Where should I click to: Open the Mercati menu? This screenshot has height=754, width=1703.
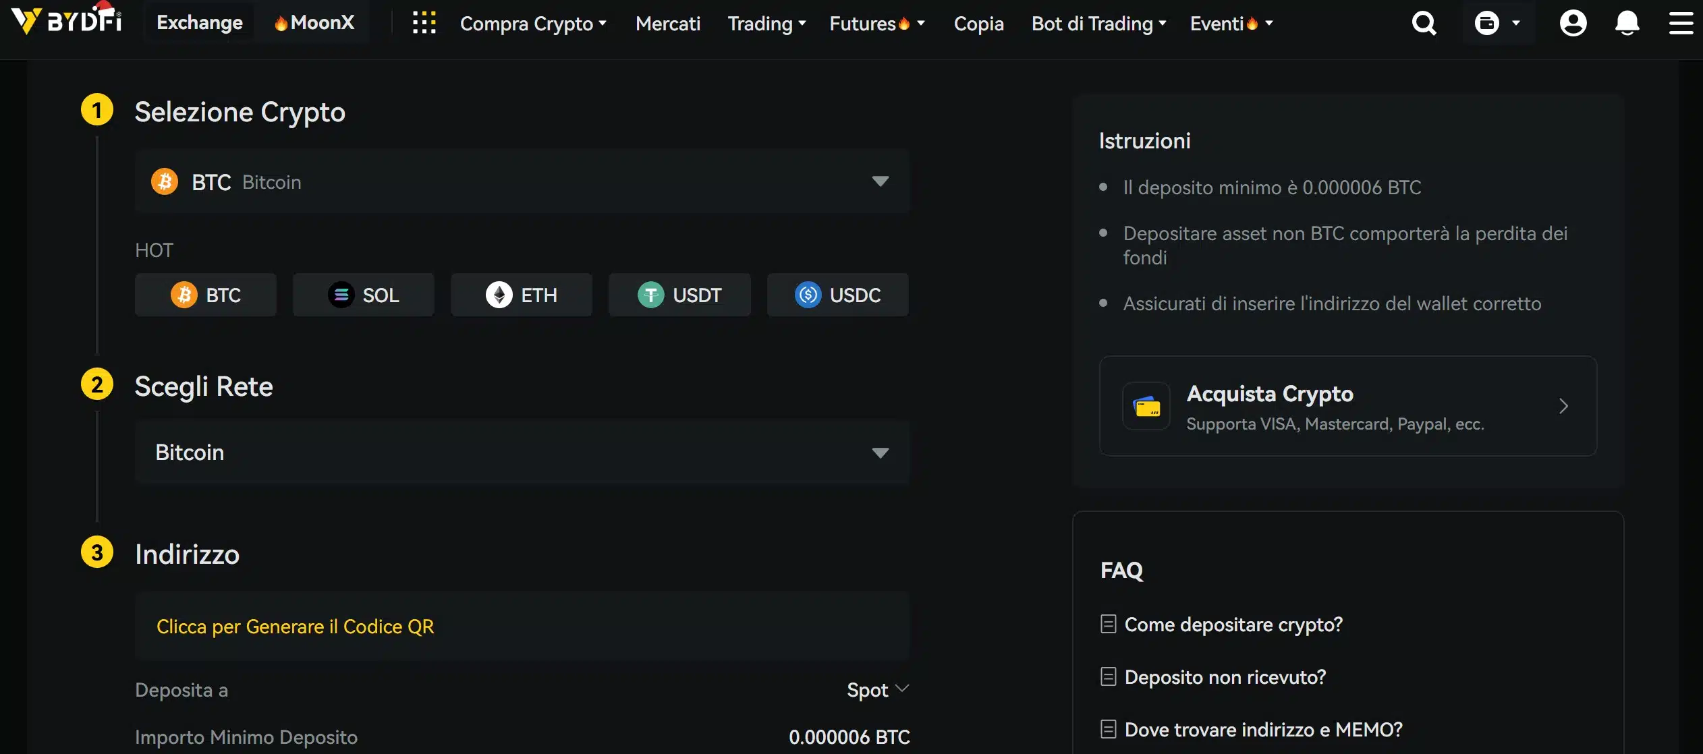pyautogui.click(x=667, y=23)
